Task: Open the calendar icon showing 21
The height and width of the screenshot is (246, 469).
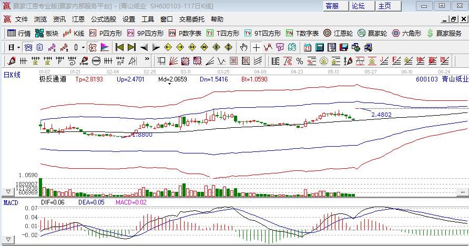Action: coord(308,47)
